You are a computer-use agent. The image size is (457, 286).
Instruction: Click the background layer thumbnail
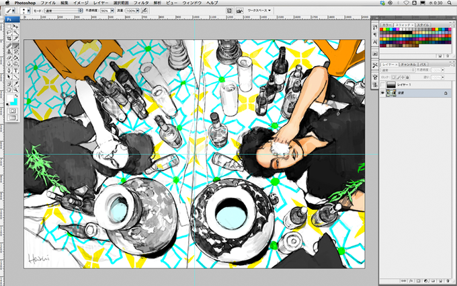[391, 93]
